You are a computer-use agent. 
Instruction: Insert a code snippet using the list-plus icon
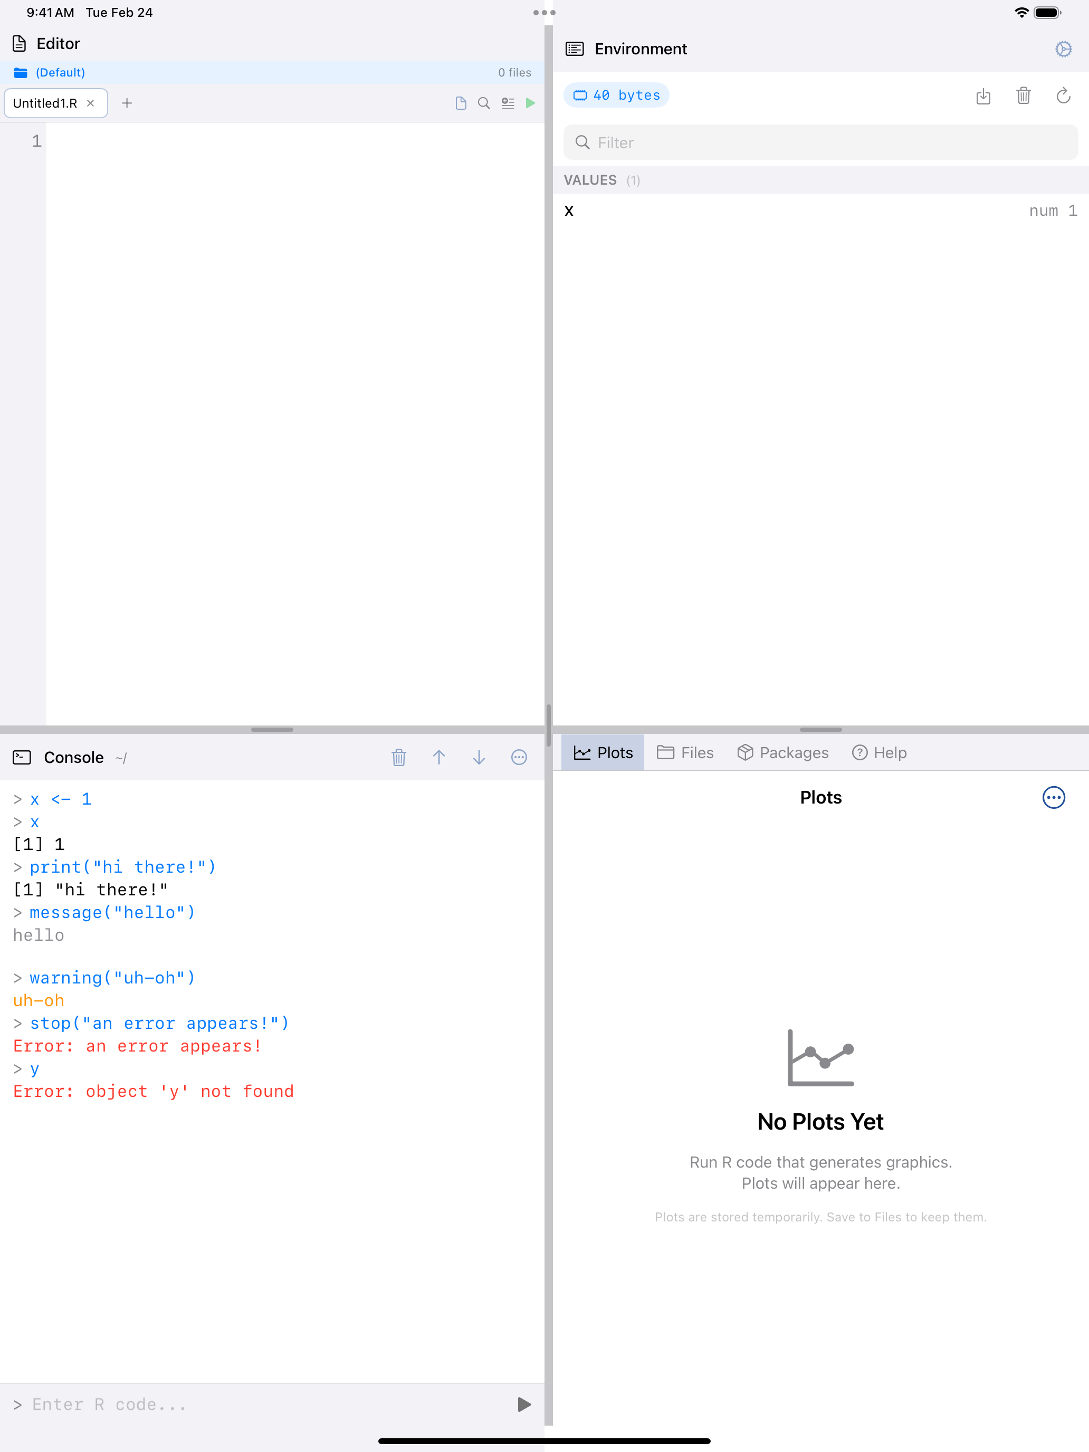(x=508, y=103)
